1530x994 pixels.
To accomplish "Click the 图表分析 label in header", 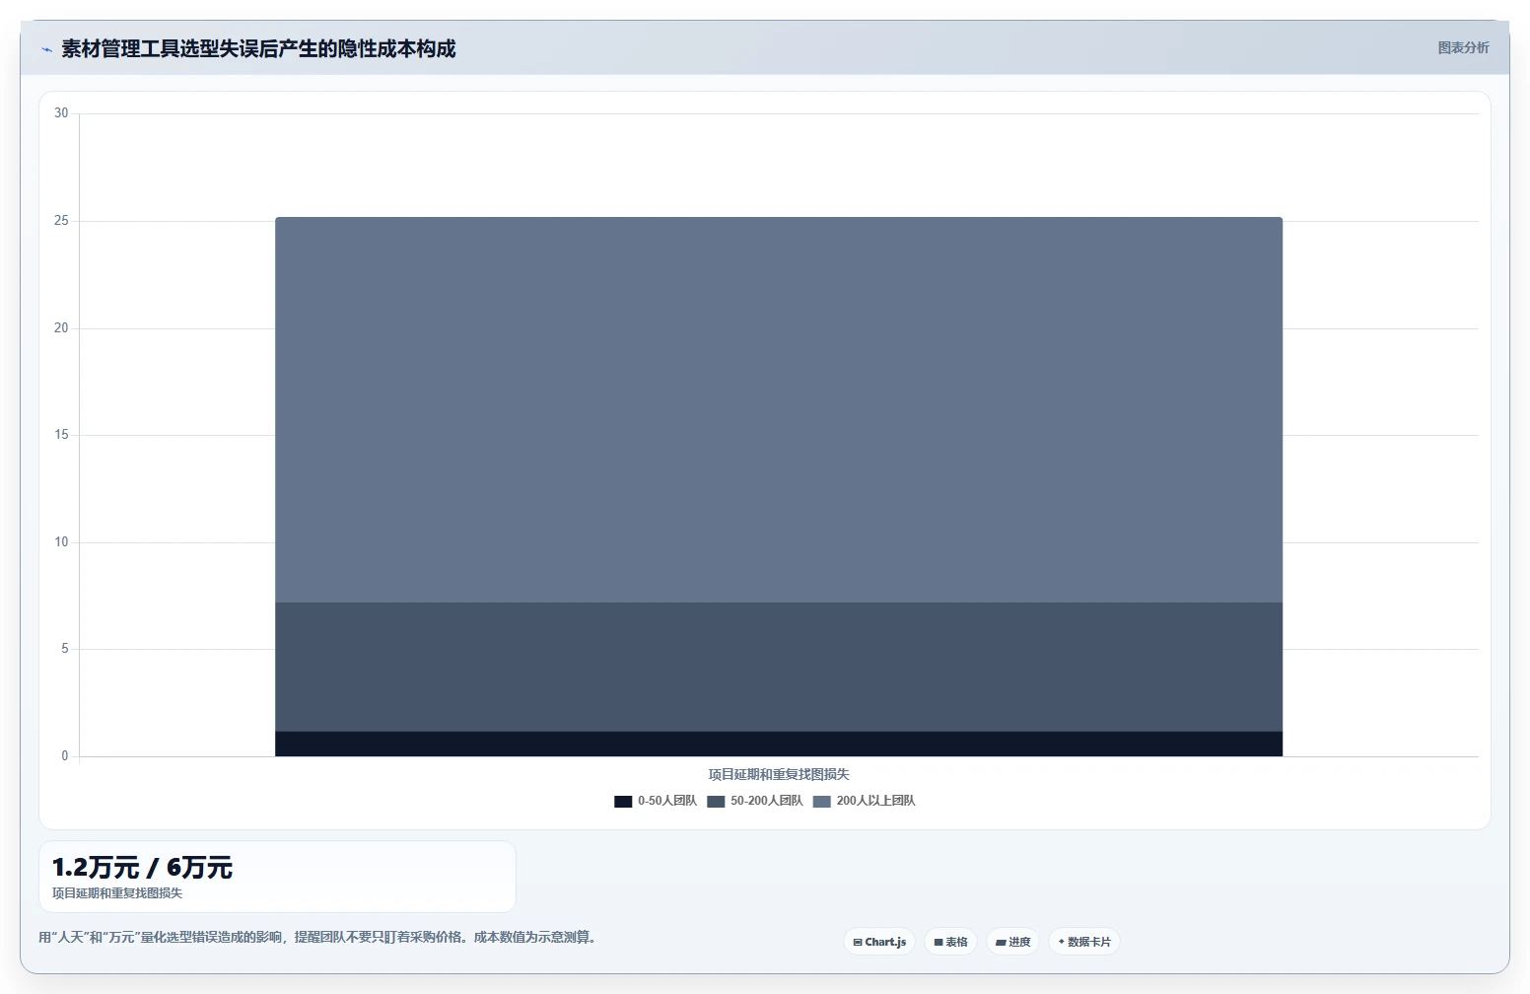I will pos(1463,47).
